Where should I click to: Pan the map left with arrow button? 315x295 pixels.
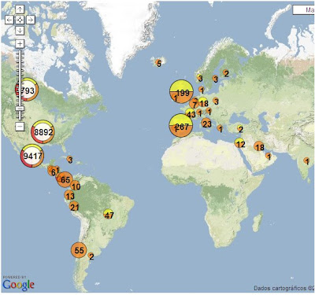(x=9, y=20)
